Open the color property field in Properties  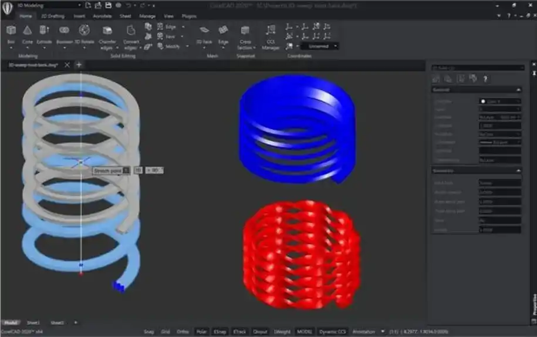[x=499, y=101]
